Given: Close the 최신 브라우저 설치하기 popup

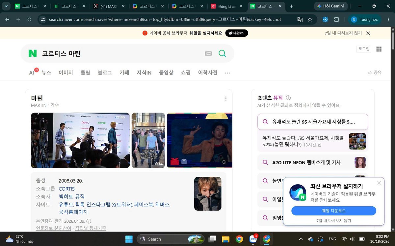Looking at the screenshot, I should click(x=379, y=183).
